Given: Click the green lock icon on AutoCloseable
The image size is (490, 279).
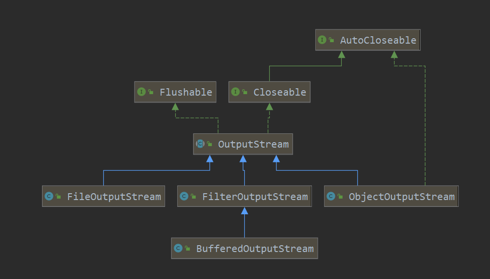Looking at the screenshot, I should 332,40.
